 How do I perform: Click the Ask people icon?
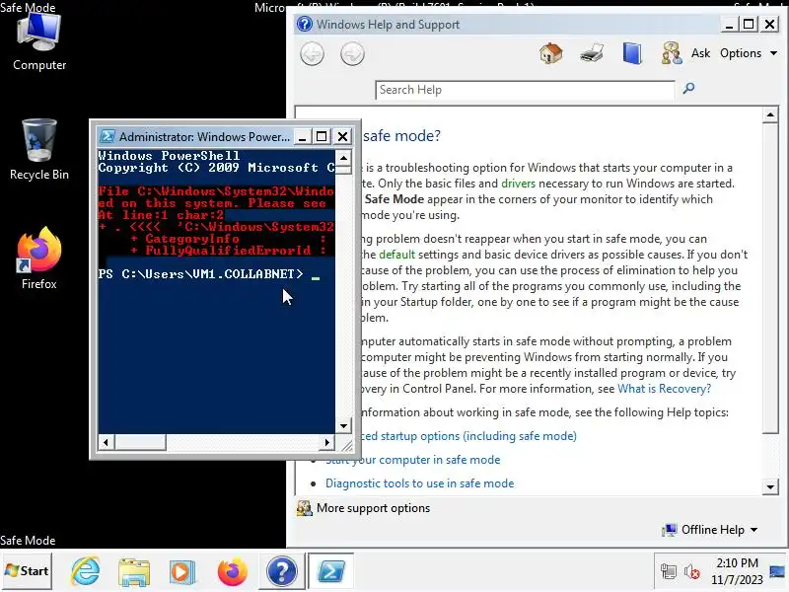point(672,53)
